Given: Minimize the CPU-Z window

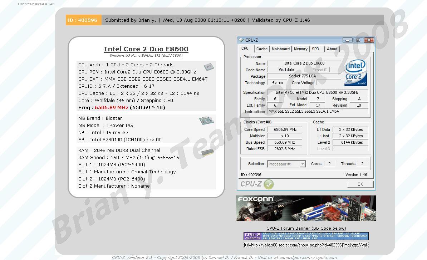Looking at the screenshot, I should (347, 40).
